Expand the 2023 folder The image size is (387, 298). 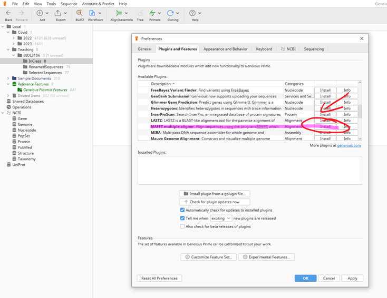14,44
